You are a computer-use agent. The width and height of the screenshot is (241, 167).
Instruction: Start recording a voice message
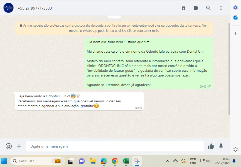(x=221, y=146)
